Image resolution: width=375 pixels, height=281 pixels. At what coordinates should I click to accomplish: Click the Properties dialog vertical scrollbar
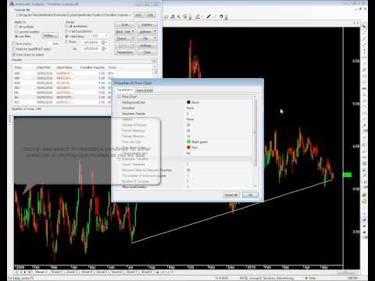(255, 133)
